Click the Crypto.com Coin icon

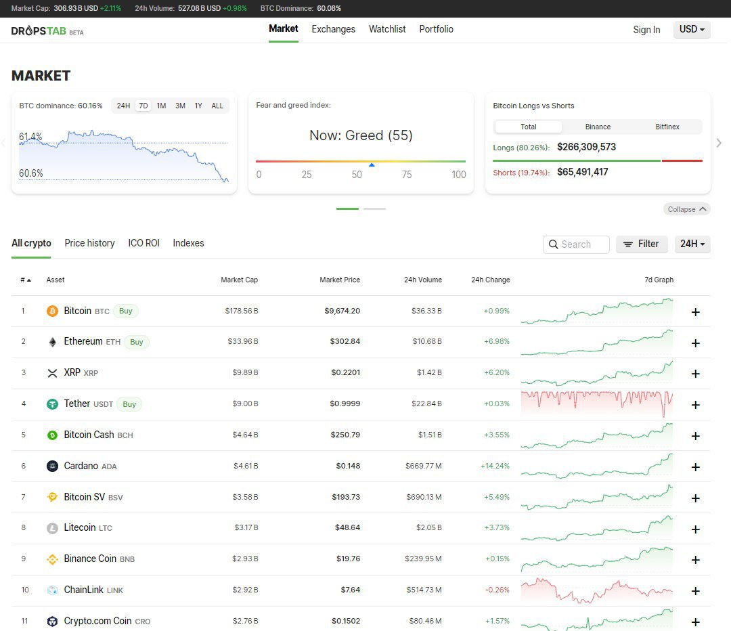point(52,622)
